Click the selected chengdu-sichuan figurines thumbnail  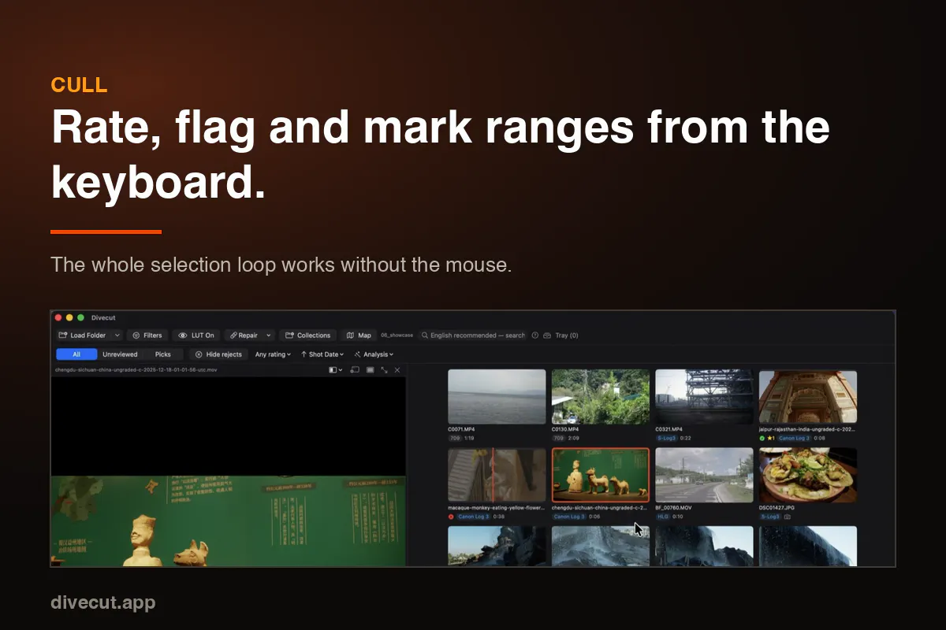pyautogui.click(x=601, y=476)
